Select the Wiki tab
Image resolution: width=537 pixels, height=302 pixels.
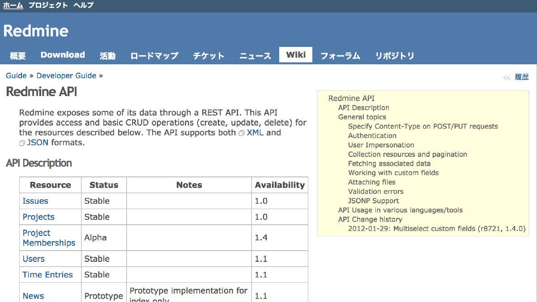pyautogui.click(x=296, y=55)
